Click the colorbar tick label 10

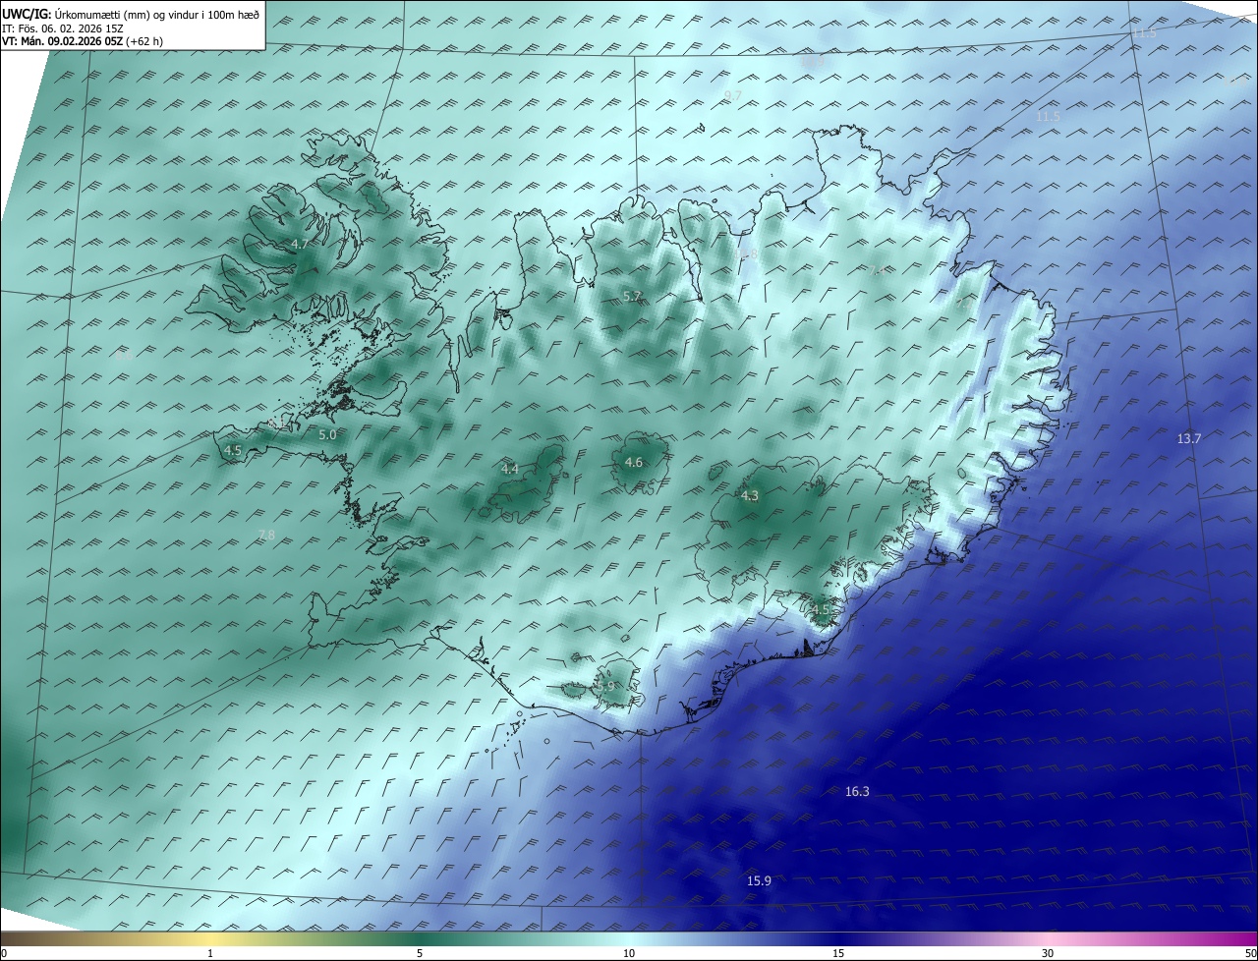click(629, 953)
